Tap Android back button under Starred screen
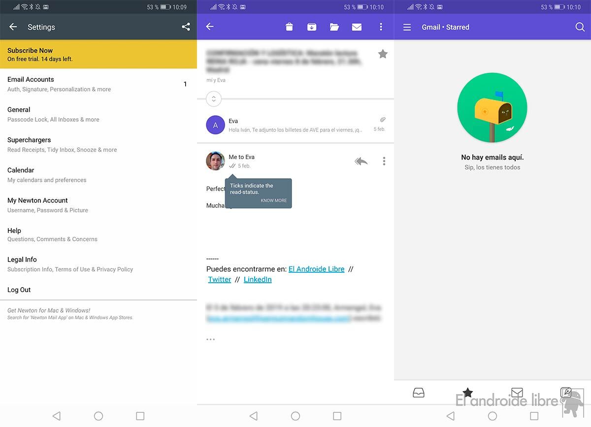The height and width of the screenshot is (427, 591). pyautogui.click(x=451, y=416)
